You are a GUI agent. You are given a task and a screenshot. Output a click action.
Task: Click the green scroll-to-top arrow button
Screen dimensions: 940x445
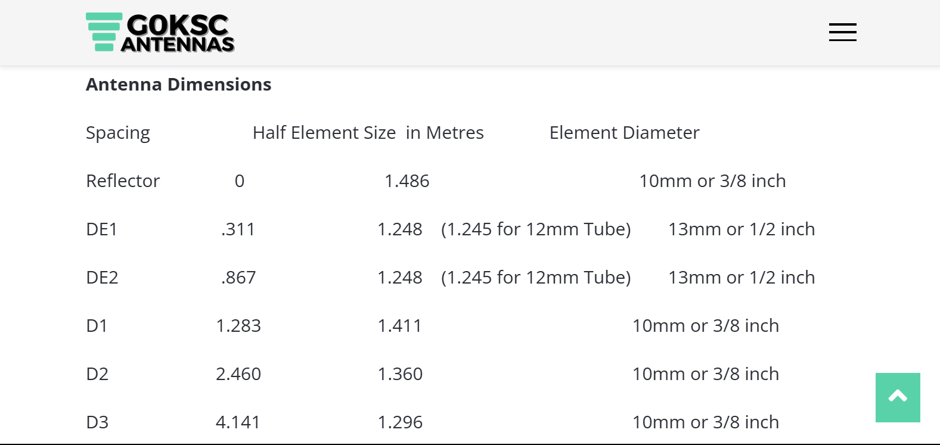[897, 397]
